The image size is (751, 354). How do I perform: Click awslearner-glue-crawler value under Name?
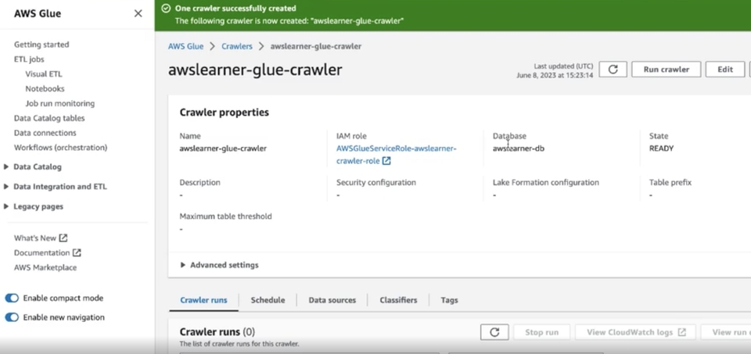pyautogui.click(x=223, y=148)
